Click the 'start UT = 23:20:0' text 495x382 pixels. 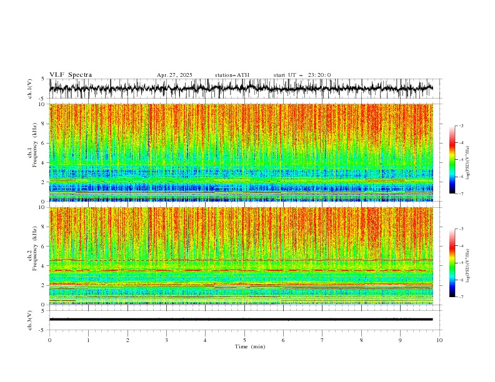302,75
